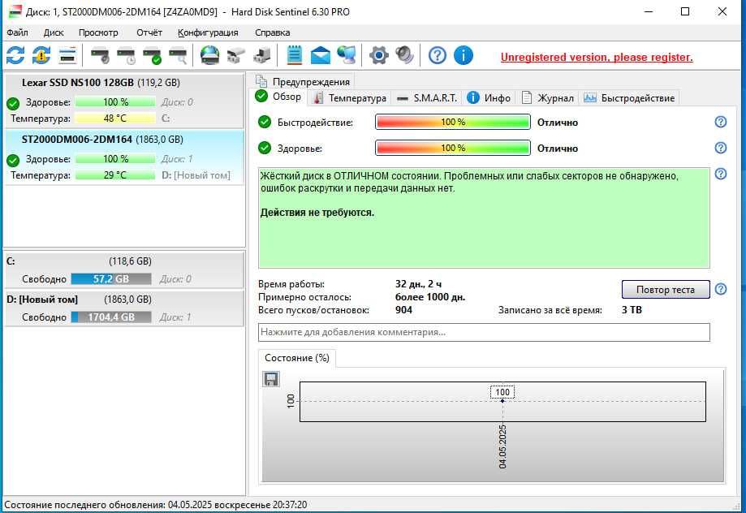Click the Здоровье 100 % gradient bar in overview
The height and width of the screenshot is (513, 746).
(x=453, y=148)
